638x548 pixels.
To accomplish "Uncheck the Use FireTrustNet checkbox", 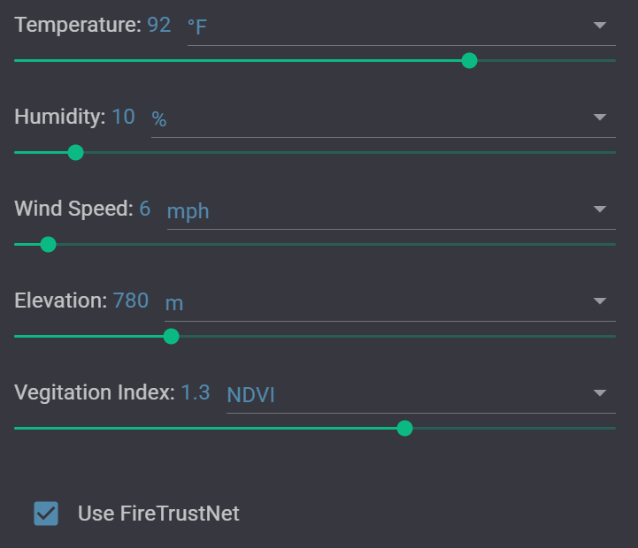I will [x=46, y=514].
